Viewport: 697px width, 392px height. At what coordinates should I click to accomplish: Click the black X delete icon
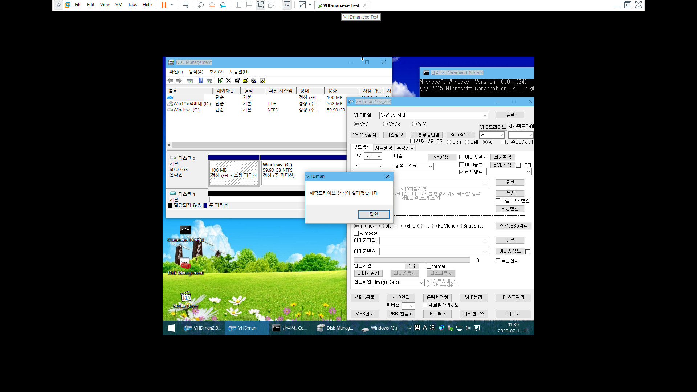coord(229,81)
